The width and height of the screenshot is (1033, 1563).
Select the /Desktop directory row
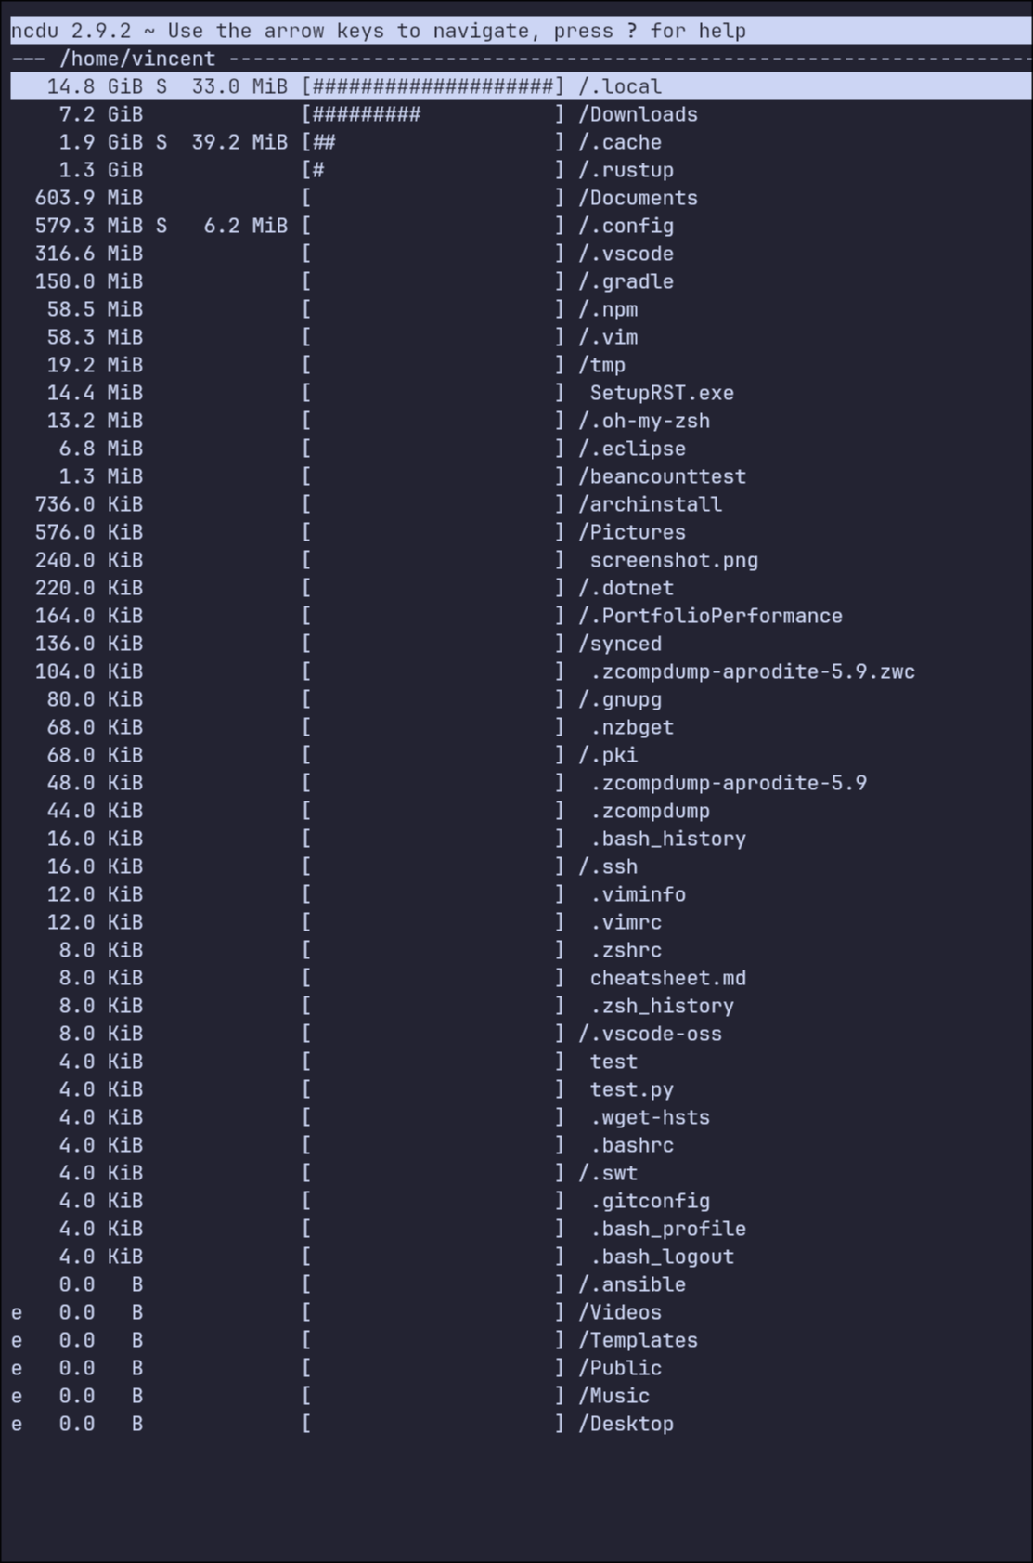(x=626, y=1424)
